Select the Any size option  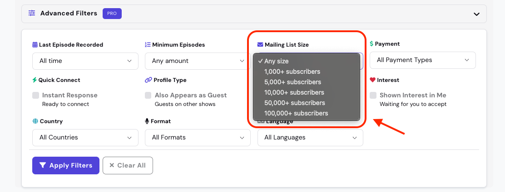point(306,61)
